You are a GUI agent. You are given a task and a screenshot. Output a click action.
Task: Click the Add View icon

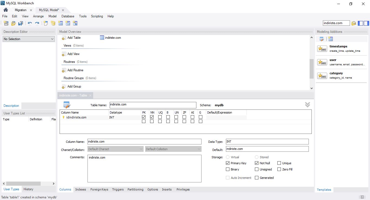64,54
